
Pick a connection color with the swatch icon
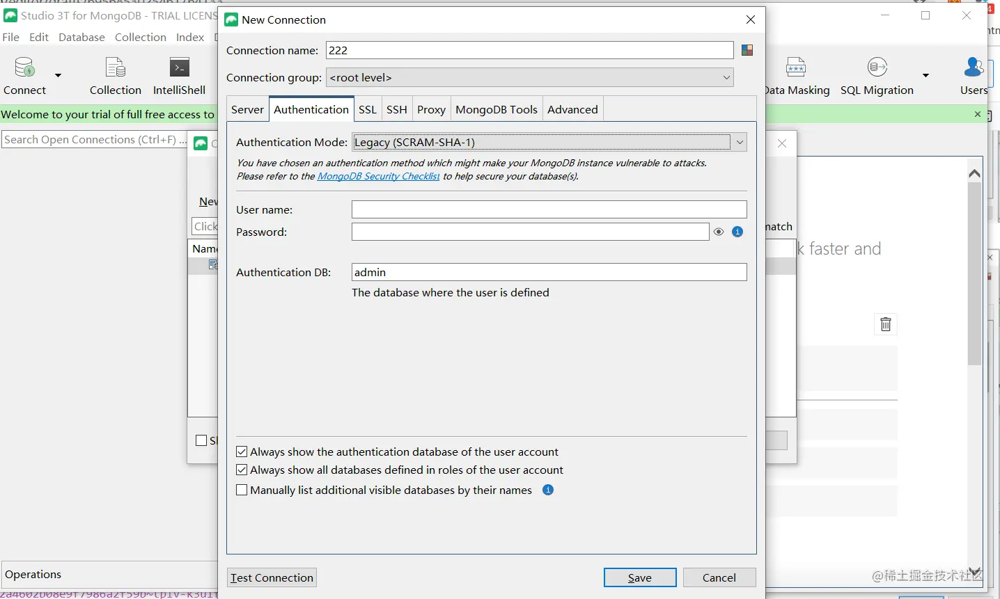747,50
